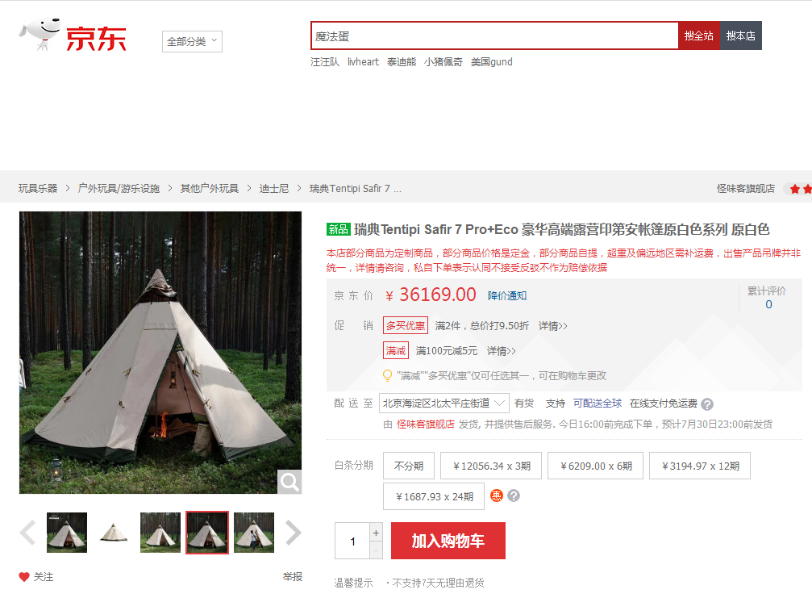Expand the 北京海淀区北太平庄街道 delivery address dropdown
This screenshot has width=812, height=598.
443,404
